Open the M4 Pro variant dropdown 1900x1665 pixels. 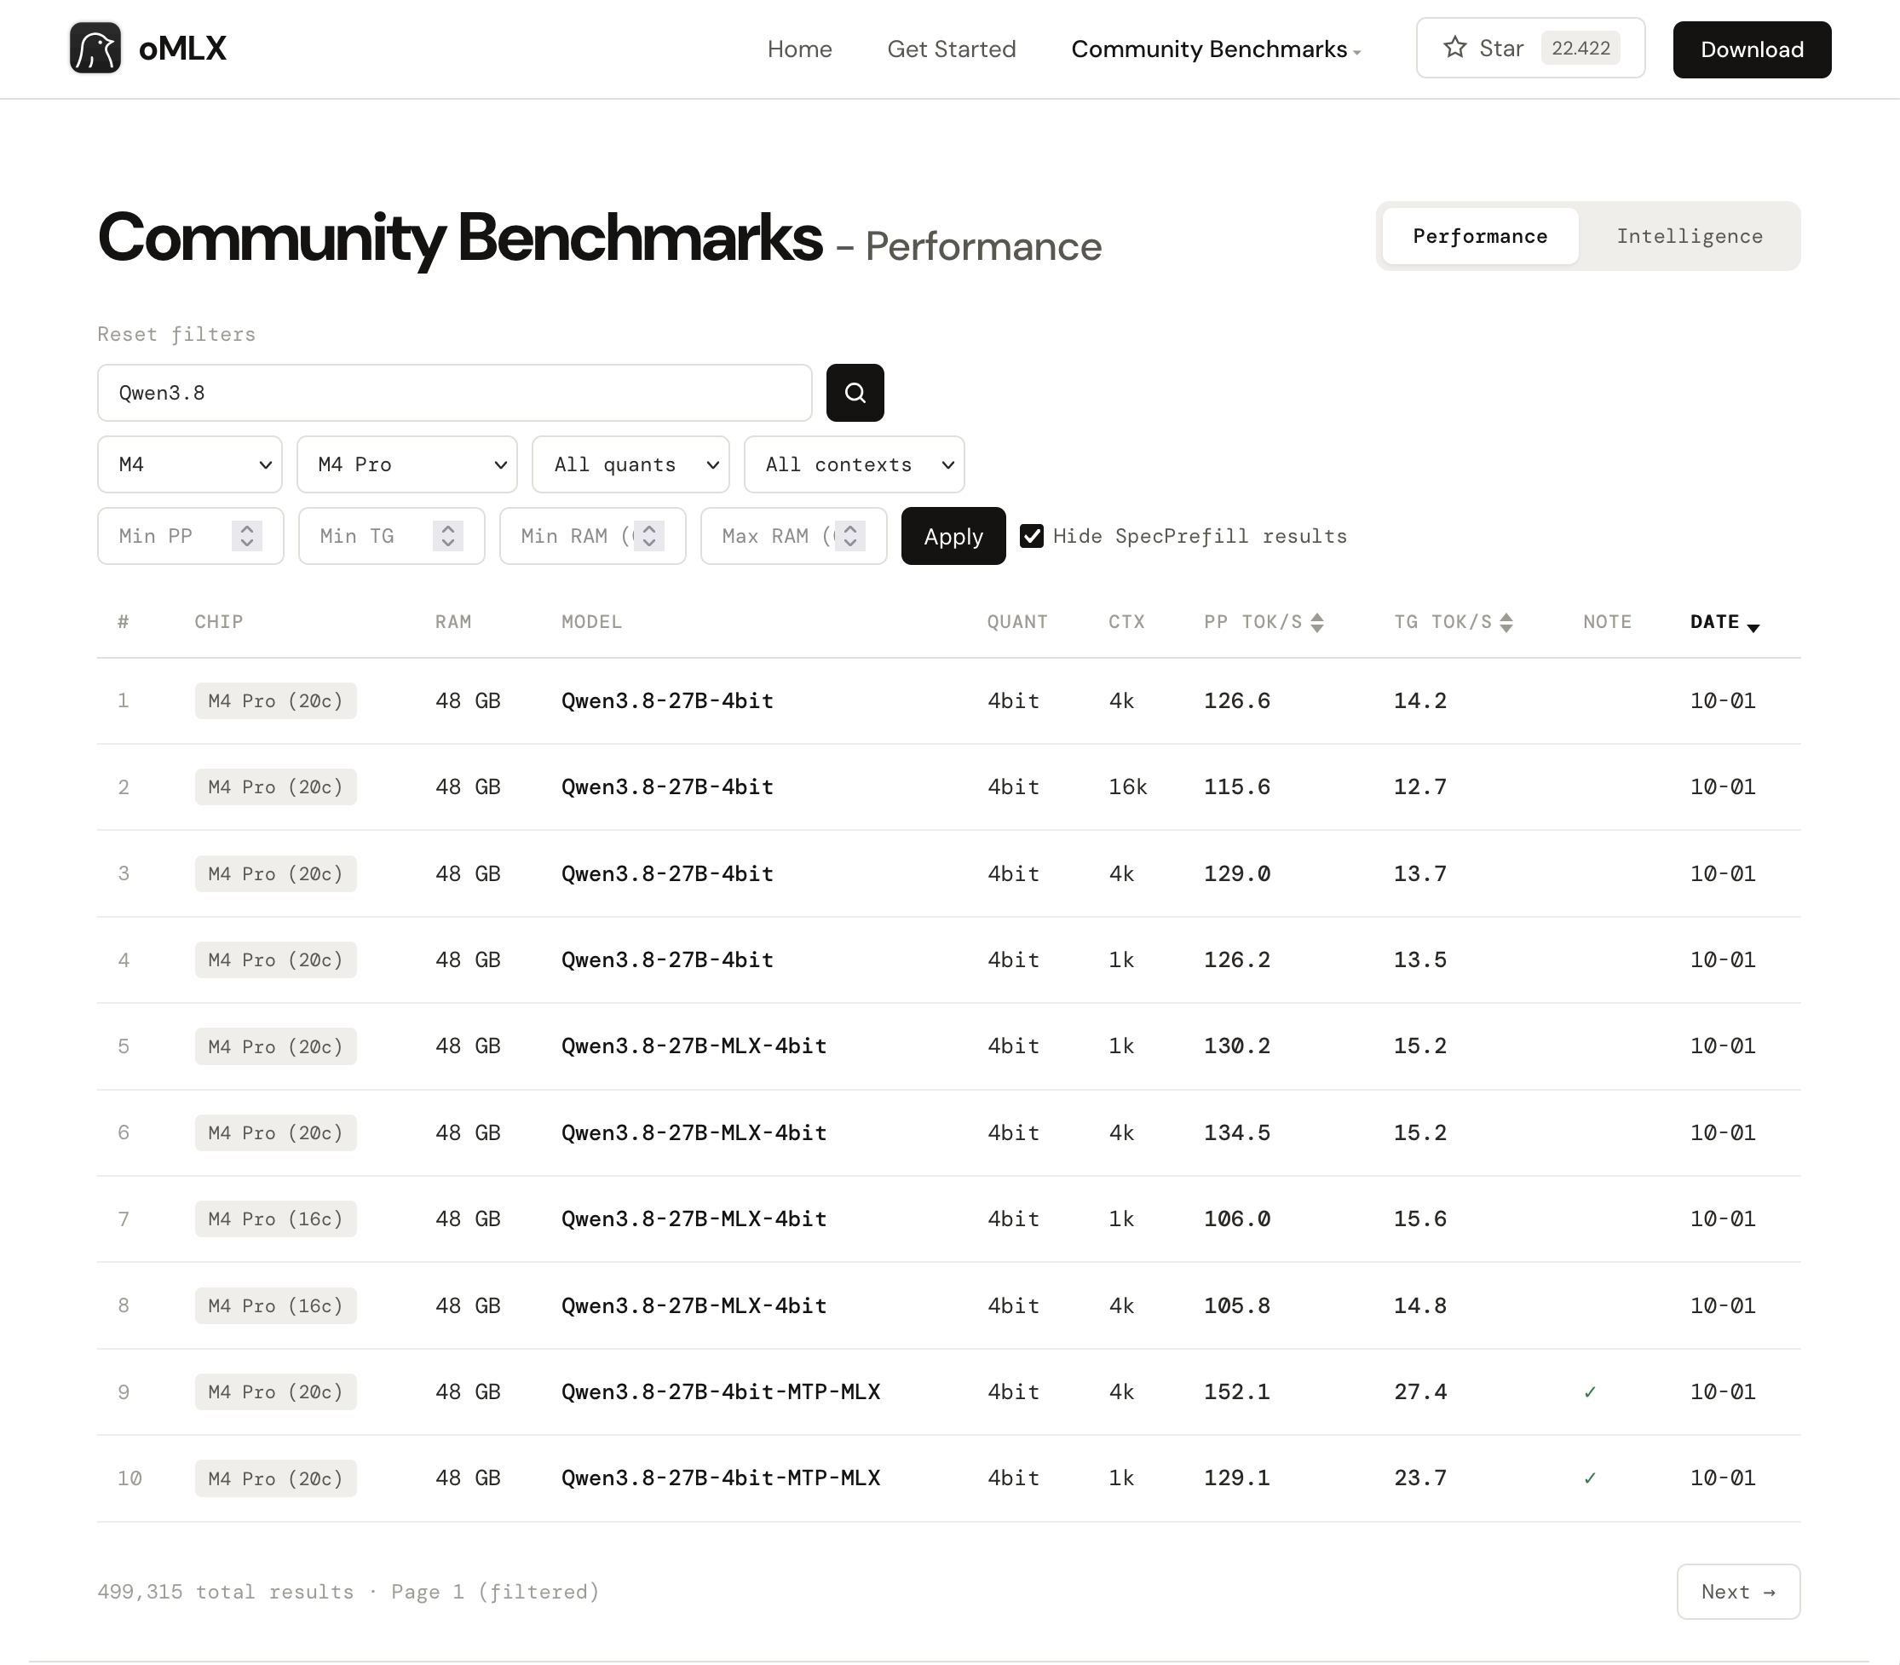click(x=407, y=464)
